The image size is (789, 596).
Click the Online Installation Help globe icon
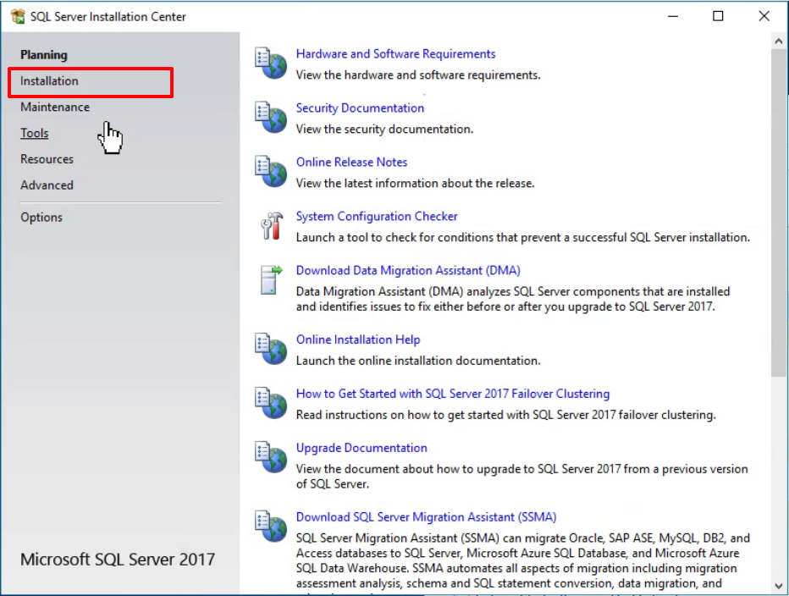click(x=271, y=348)
